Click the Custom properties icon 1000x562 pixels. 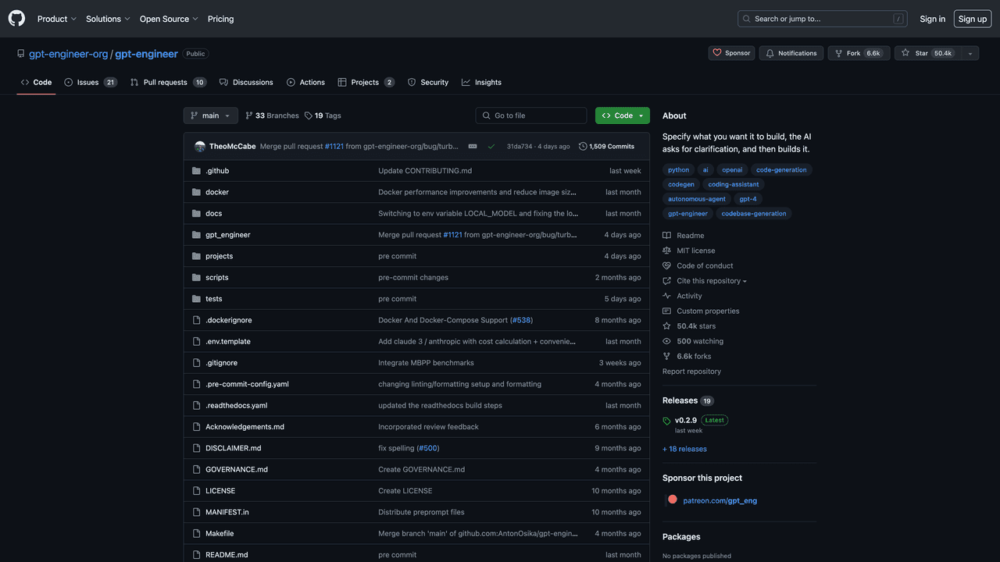(666, 311)
